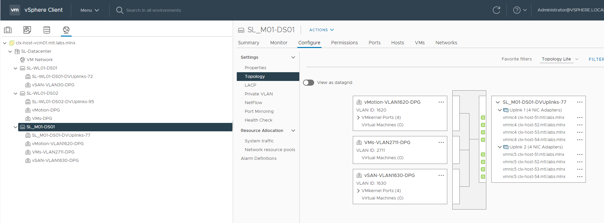Click the search in all environments field
The width and height of the screenshot is (604, 223).
tap(154, 10)
